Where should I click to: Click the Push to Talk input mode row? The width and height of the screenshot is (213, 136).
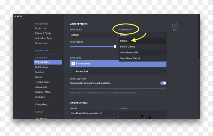(118, 71)
